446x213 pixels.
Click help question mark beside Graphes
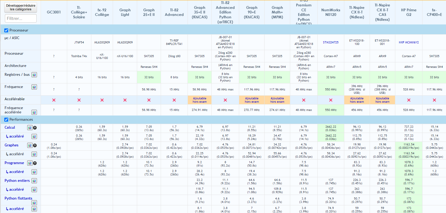click(x=35, y=145)
